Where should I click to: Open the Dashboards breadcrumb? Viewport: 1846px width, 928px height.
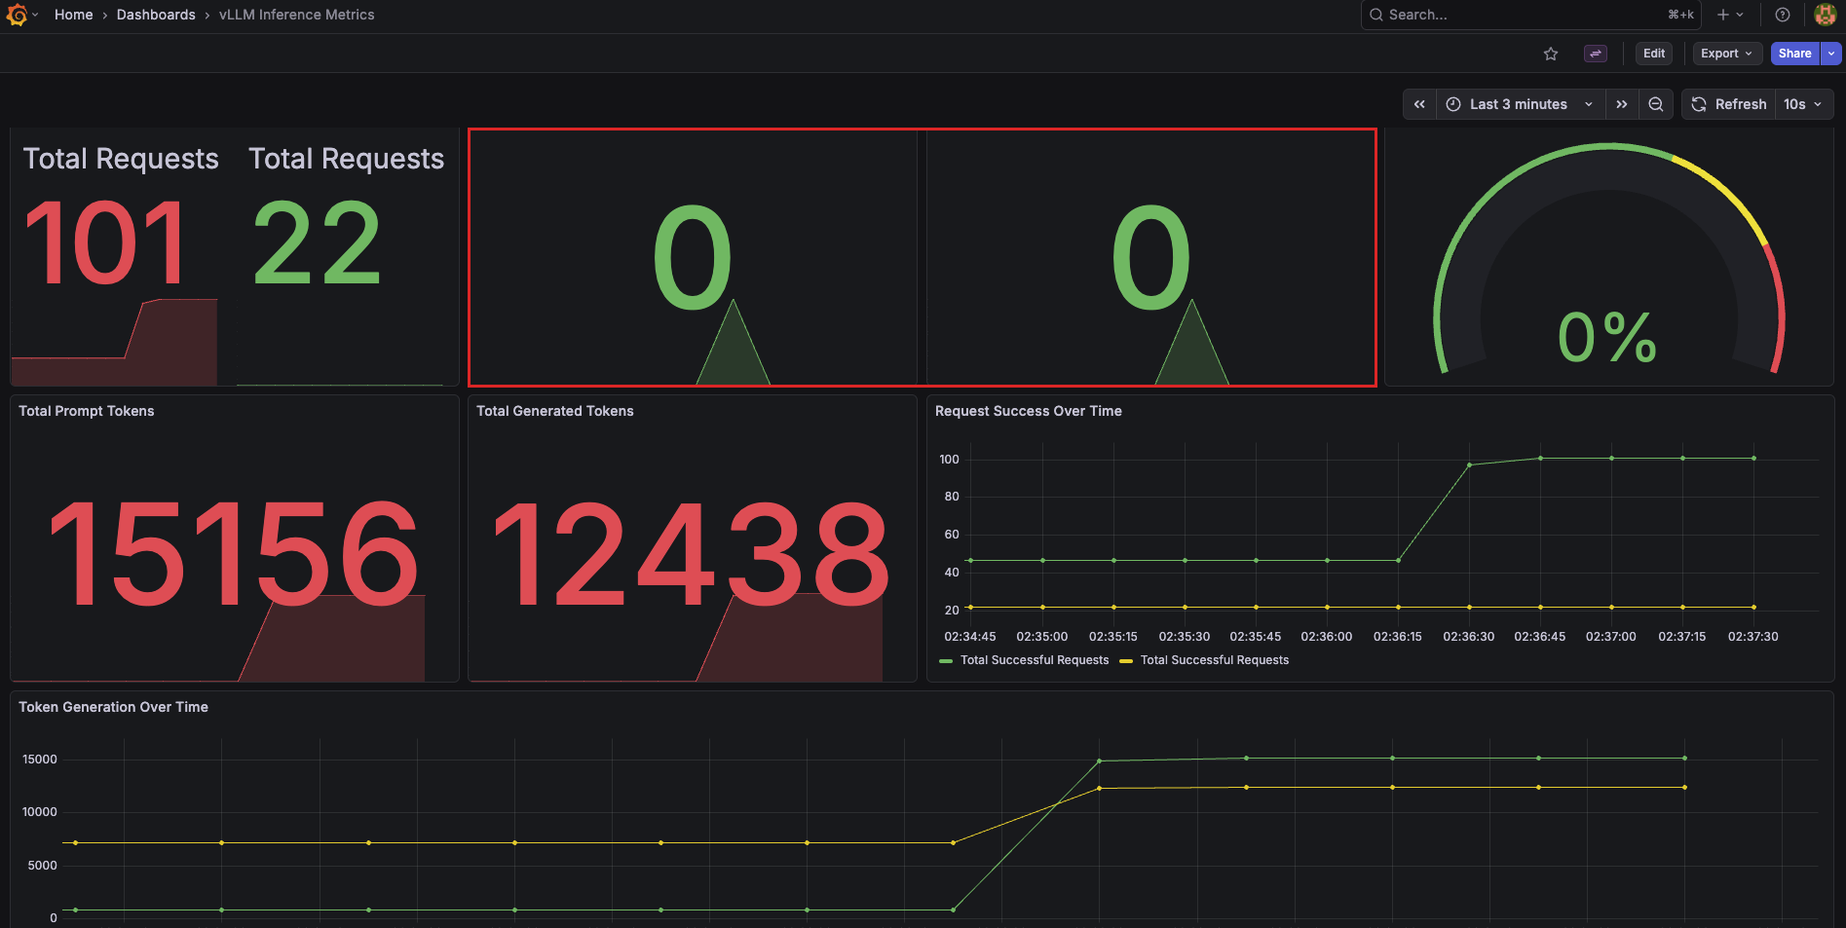coord(156,15)
